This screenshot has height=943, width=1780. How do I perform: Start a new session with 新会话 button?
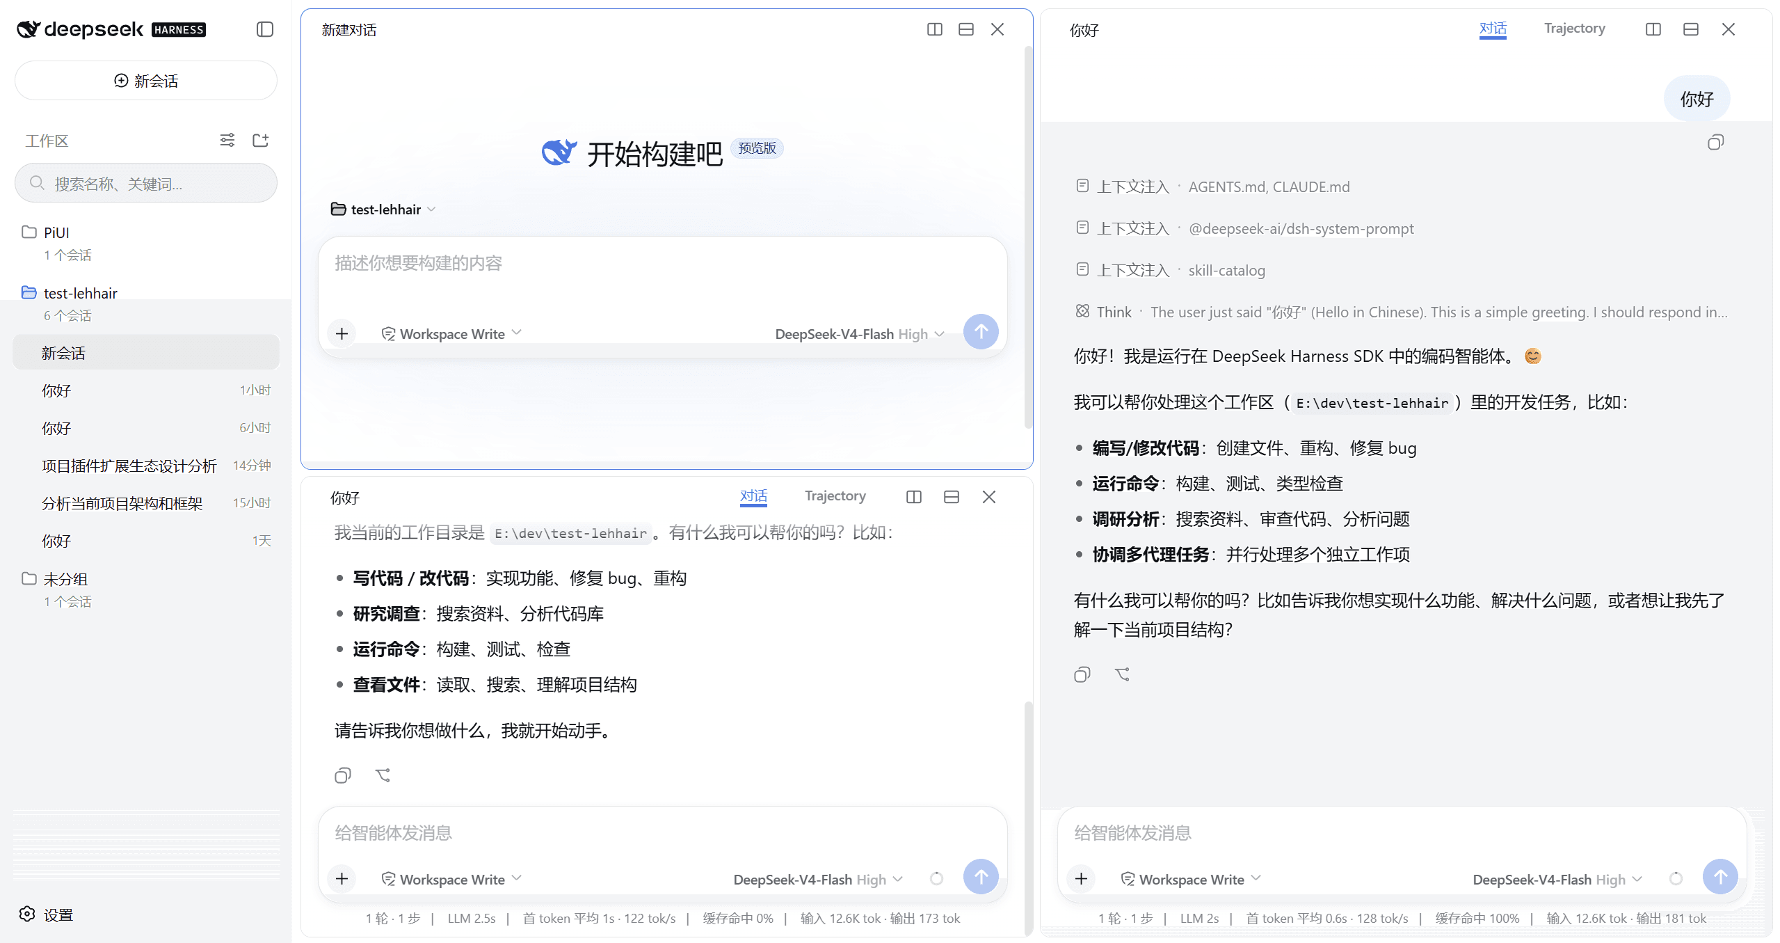pos(146,81)
